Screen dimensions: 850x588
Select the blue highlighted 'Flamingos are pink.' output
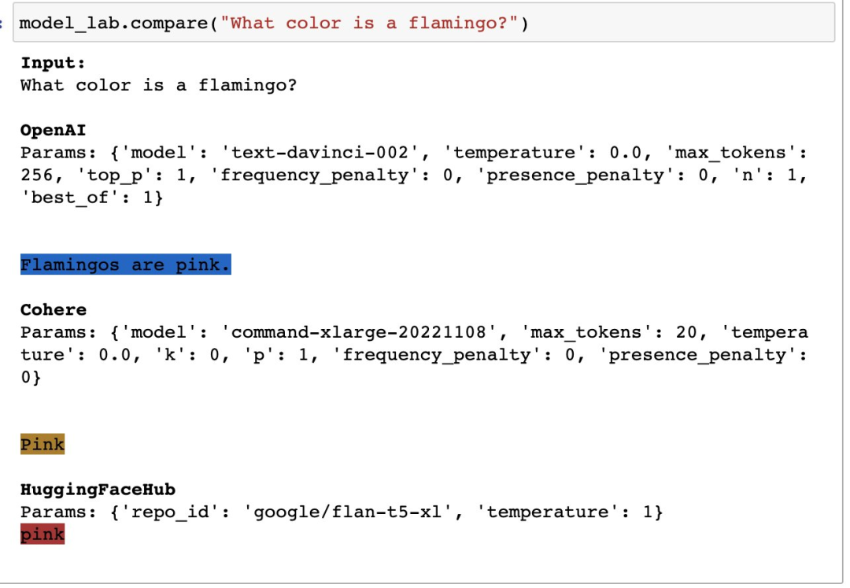tap(126, 264)
